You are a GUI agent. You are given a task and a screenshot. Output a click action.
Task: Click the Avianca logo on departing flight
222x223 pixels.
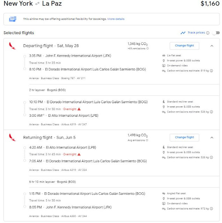pyautogui.click(x=13, y=46)
